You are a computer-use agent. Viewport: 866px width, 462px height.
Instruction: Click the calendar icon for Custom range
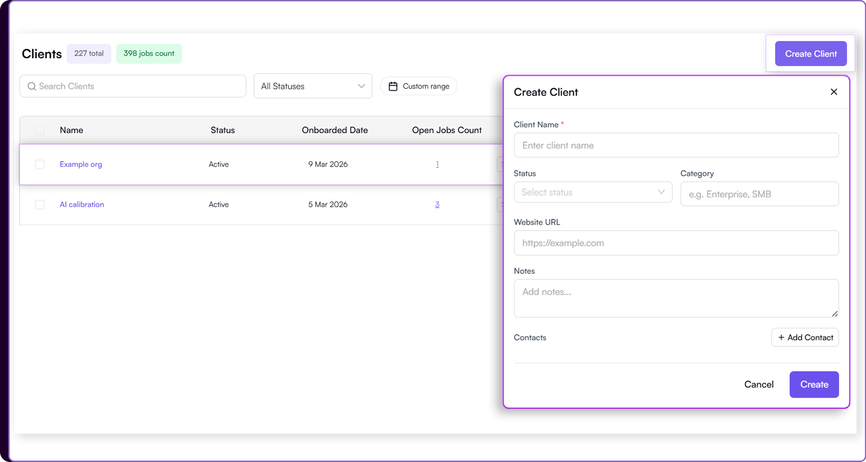pyautogui.click(x=393, y=86)
